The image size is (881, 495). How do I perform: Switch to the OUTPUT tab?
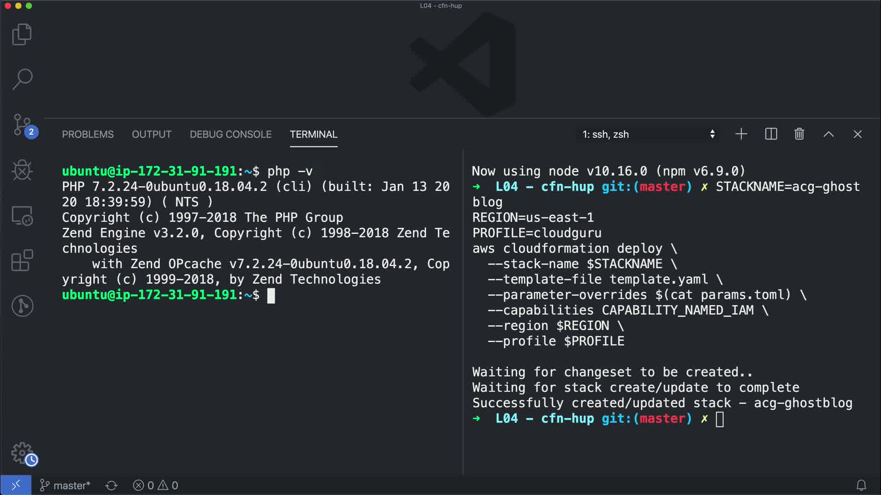151,134
